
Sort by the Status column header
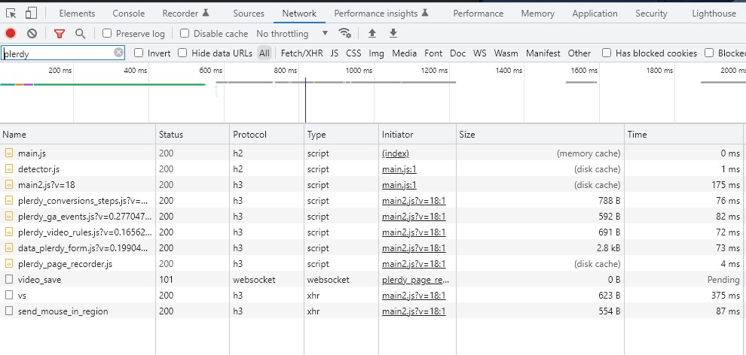tap(193, 135)
